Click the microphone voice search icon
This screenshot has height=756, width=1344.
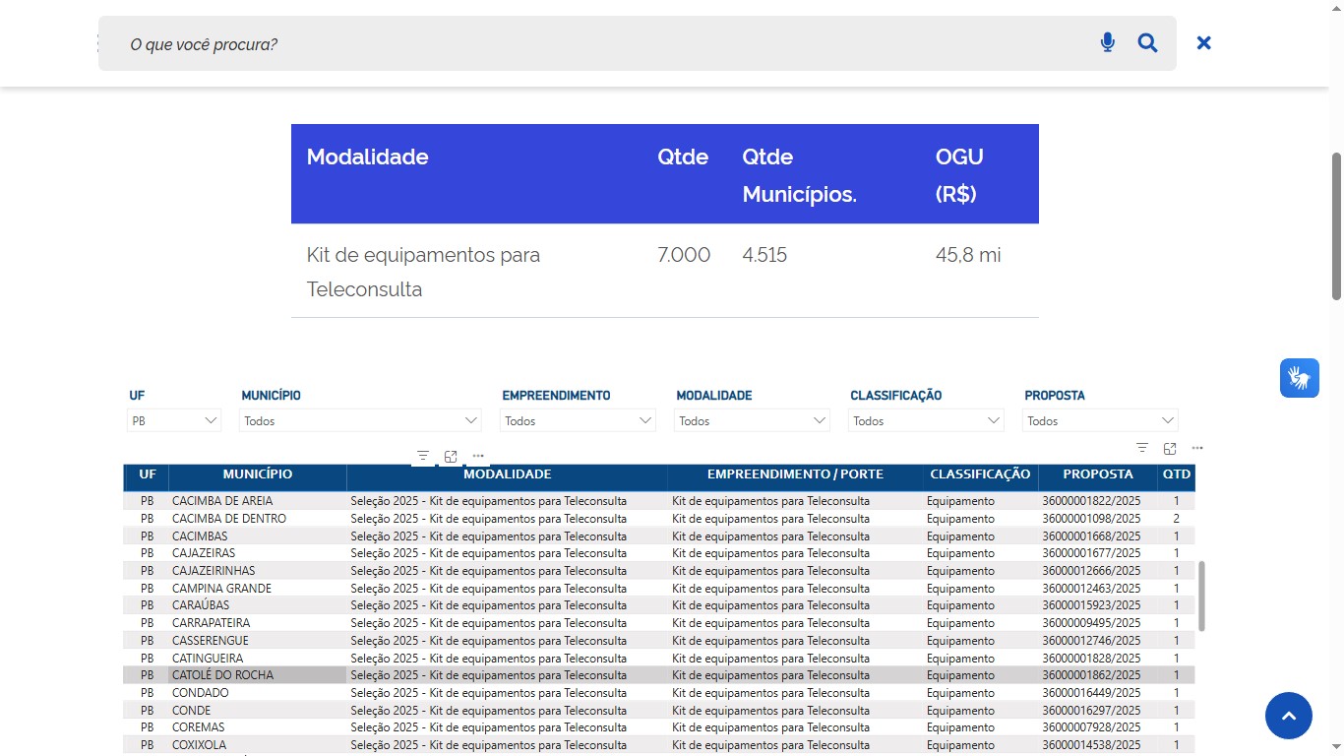(1108, 42)
